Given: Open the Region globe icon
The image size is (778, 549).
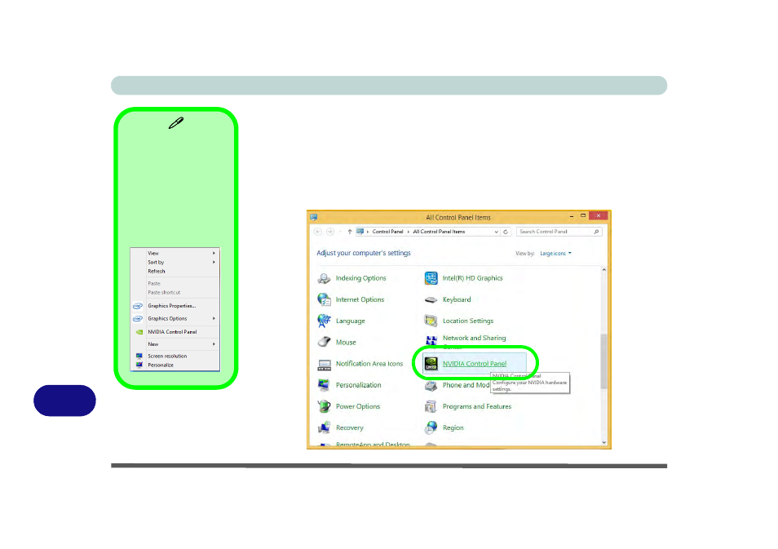Looking at the screenshot, I should click(x=431, y=428).
